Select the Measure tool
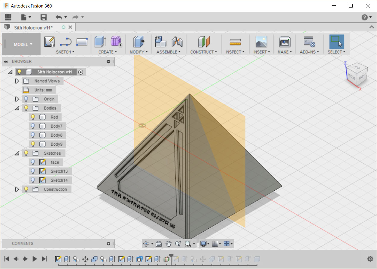This screenshot has height=269, width=377. 235,42
